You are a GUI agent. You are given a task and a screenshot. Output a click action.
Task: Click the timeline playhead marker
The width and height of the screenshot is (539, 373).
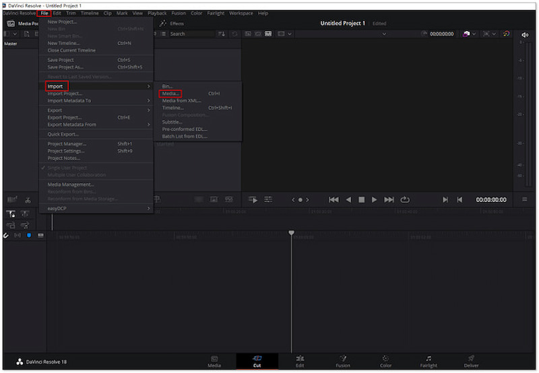coord(292,233)
